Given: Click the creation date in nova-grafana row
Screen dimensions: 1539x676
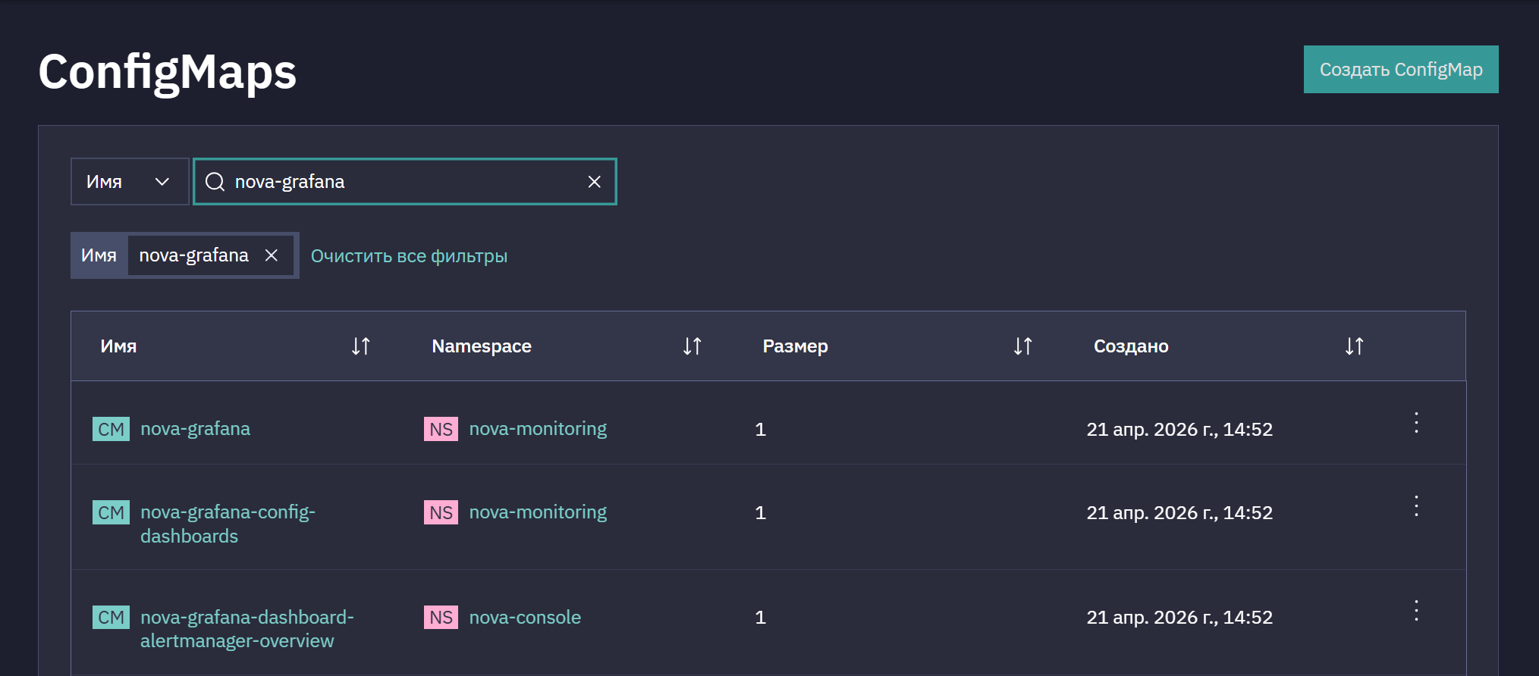Looking at the screenshot, I should coord(1179,430).
